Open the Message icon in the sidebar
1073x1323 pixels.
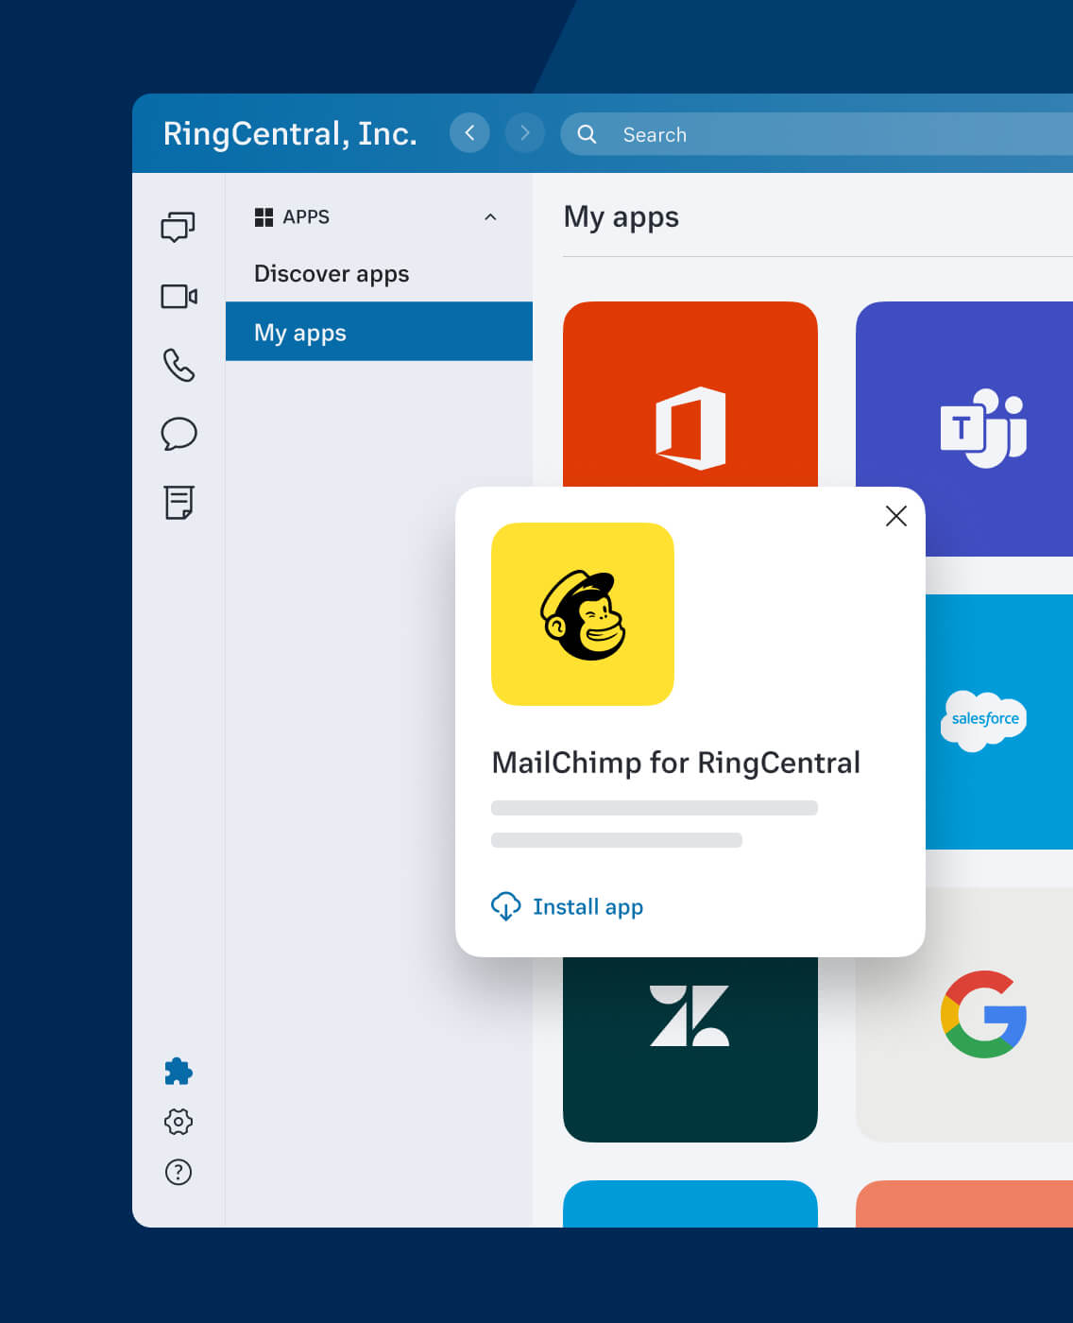[178, 227]
